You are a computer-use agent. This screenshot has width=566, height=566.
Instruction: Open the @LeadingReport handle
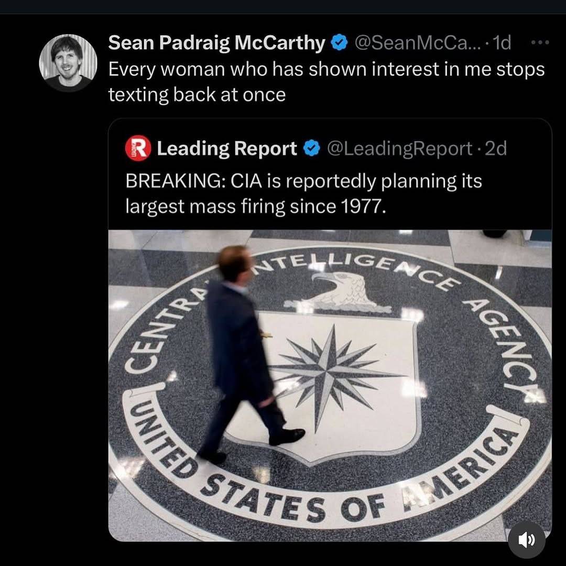(399, 149)
